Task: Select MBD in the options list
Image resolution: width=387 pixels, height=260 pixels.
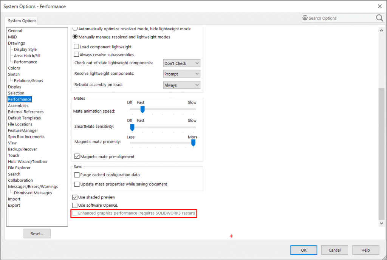Action: pos(12,37)
